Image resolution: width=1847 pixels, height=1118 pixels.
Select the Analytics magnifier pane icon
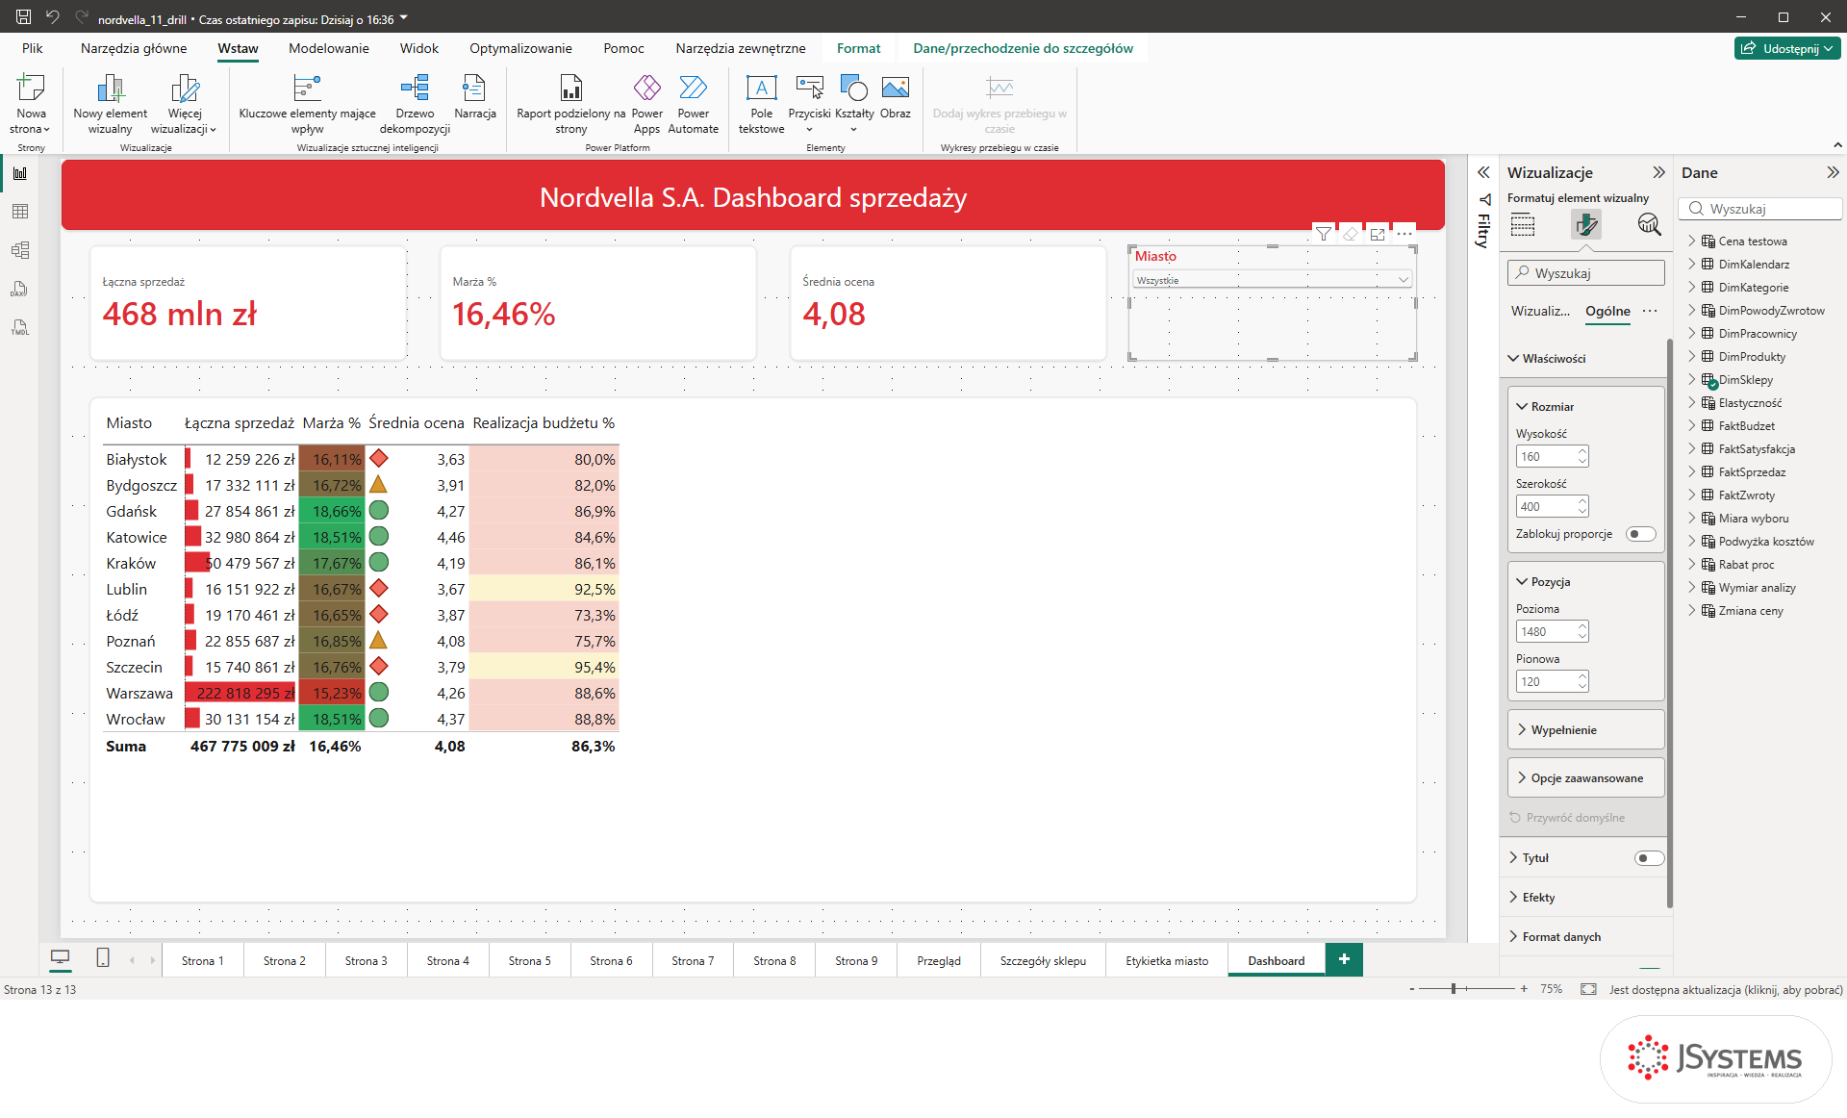coord(1649,225)
